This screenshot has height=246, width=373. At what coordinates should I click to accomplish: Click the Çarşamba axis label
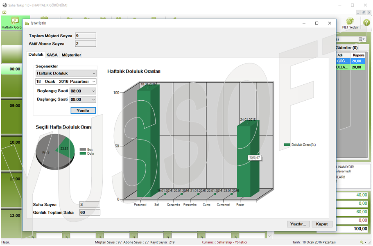coord(174,205)
